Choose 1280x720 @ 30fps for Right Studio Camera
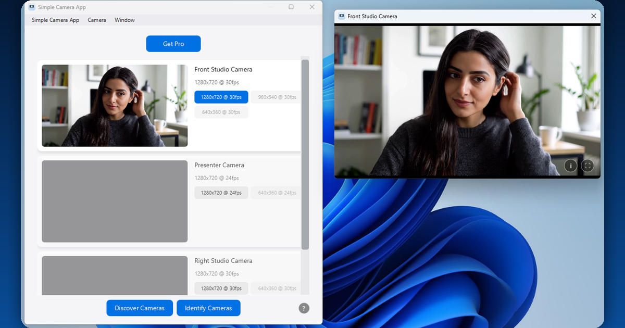The width and height of the screenshot is (625, 328). click(x=221, y=288)
